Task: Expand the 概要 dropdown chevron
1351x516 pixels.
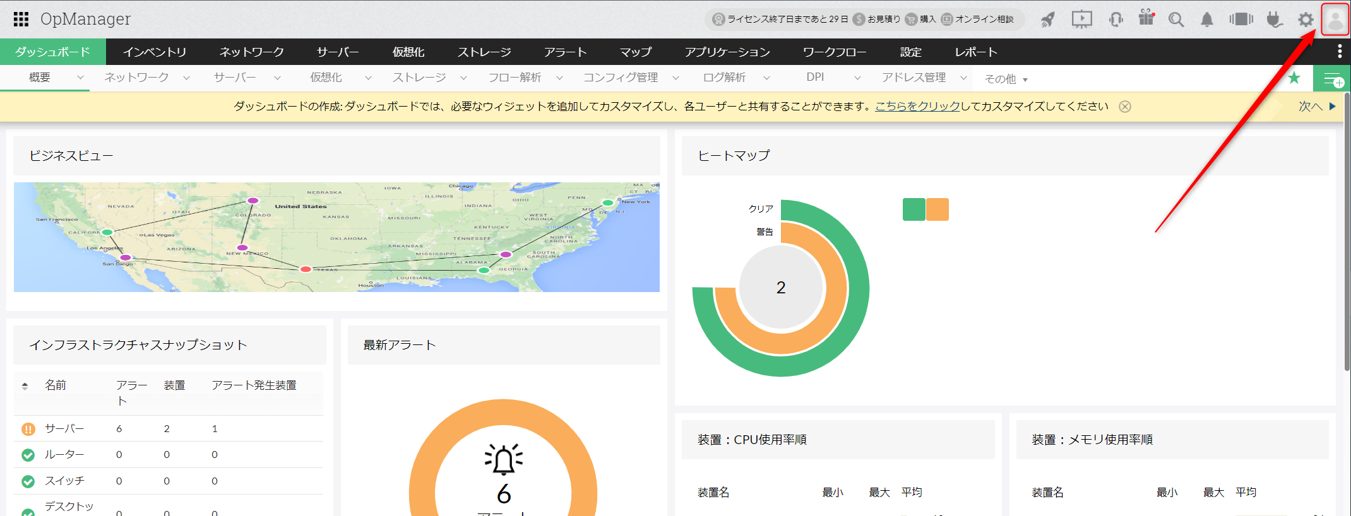Action: coord(80,78)
